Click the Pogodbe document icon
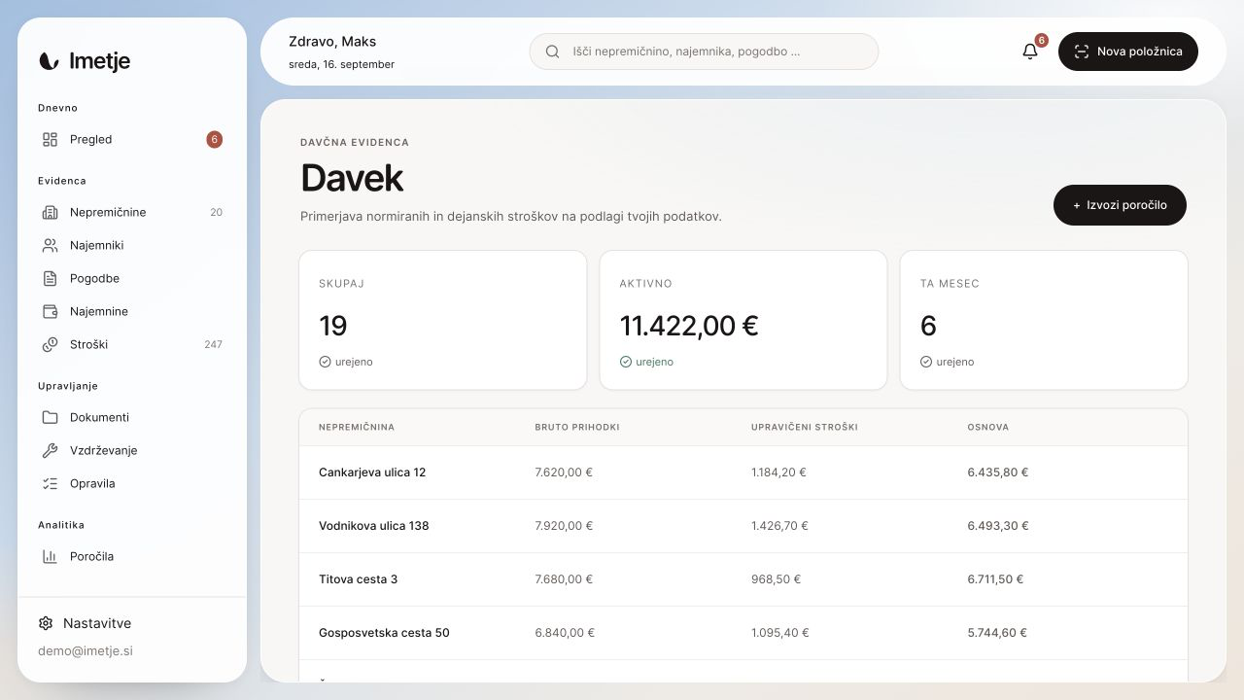 coord(50,278)
